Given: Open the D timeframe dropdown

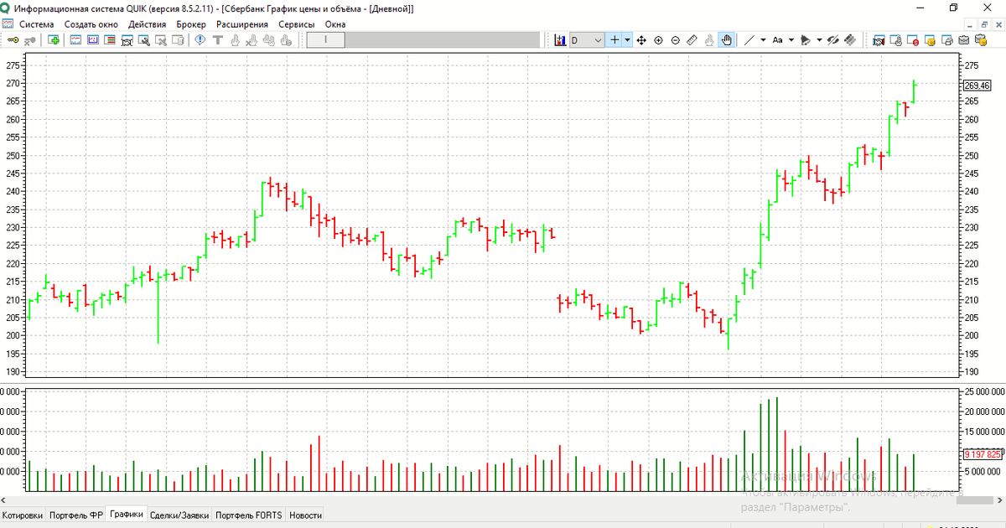Looking at the screenshot, I should click(x=587, y=39).
